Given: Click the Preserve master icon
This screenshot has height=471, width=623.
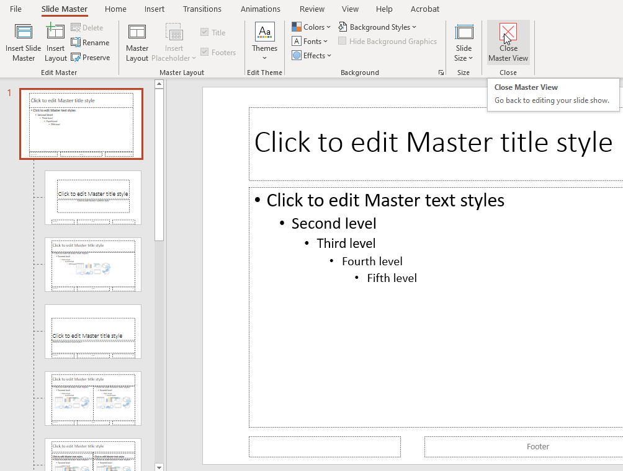Looking at the screenshot, I should tap(90, 58).
